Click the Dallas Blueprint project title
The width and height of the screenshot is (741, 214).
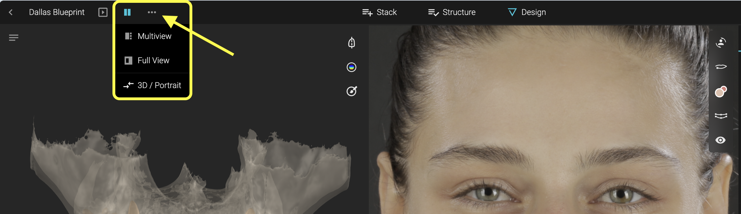tap(57, 12)
